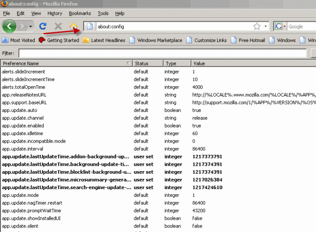Open the back/forward history dropdown arrow

click(x=30, y=27)
